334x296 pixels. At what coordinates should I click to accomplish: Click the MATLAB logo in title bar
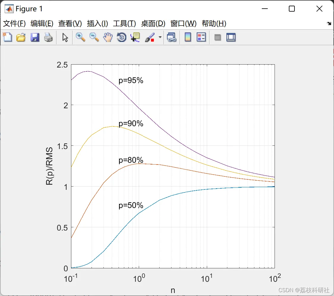(9, 9)
